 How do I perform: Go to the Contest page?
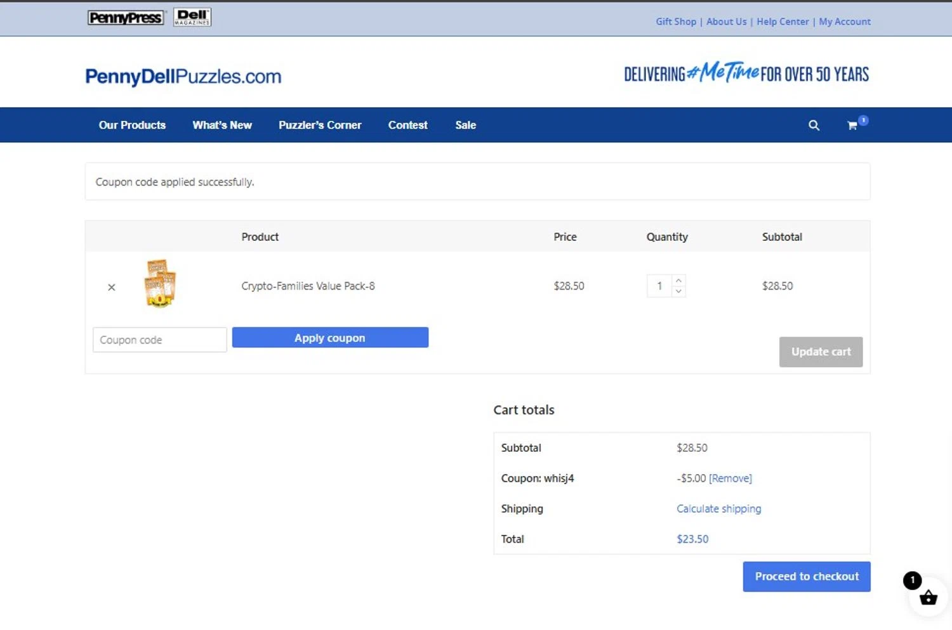pos(408,125)
